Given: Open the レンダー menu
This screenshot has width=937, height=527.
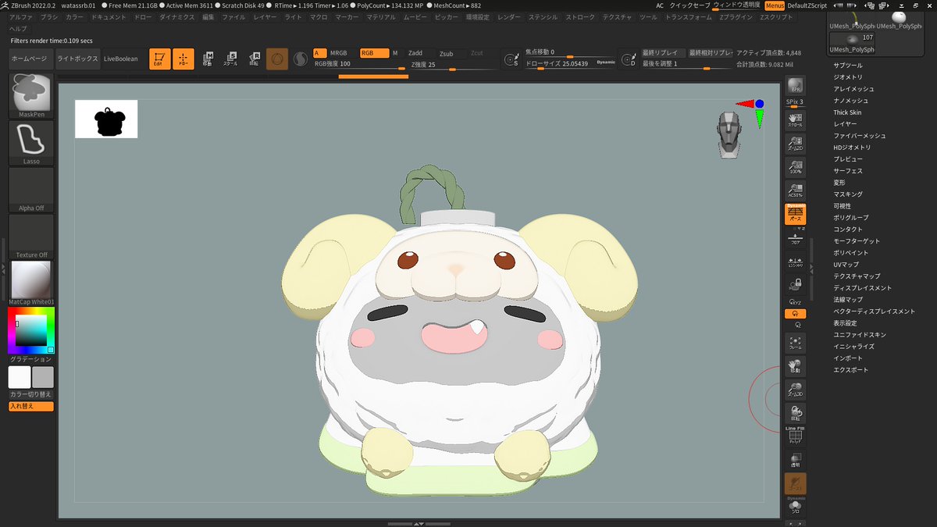Looking at the screenshot, I should coord(509,16).
